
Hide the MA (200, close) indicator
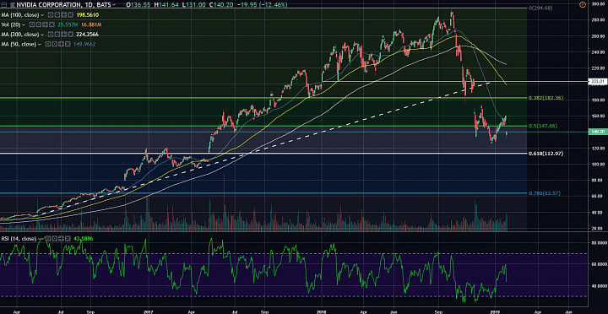(x=51, y=34)
